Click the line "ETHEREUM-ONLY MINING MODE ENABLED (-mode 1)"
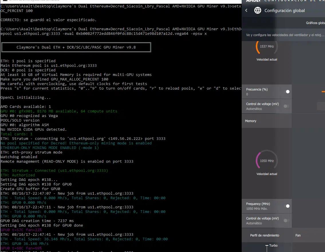 (50, 148)
